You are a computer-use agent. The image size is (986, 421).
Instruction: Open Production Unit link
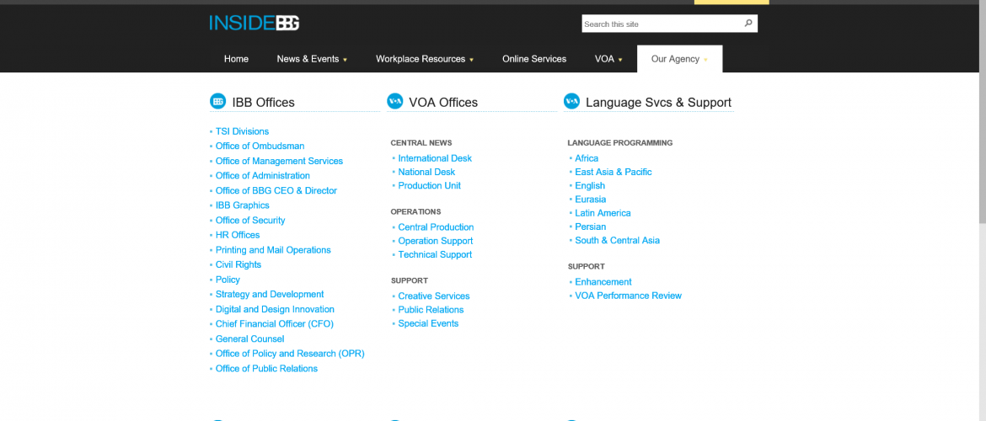(x=430, y=185)
